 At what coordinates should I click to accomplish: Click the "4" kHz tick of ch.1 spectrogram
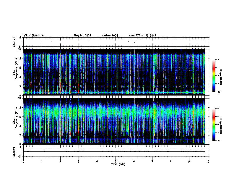click(21, 77)
